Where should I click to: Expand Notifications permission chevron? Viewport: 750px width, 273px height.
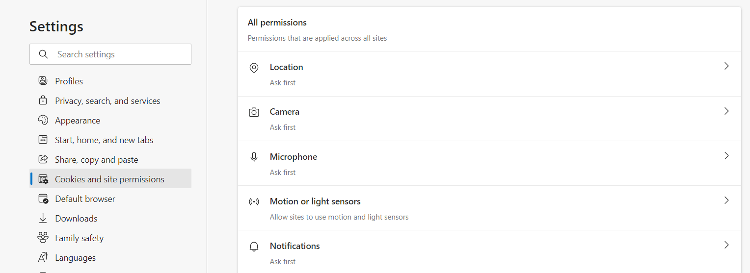pyautogui.click(x=726, y=245)
